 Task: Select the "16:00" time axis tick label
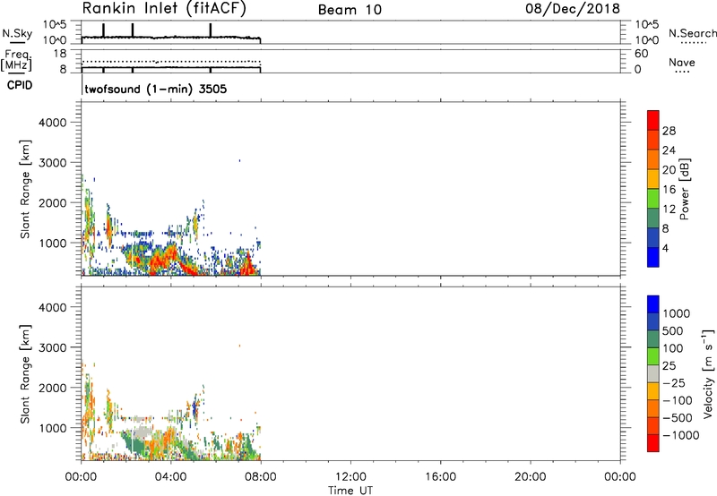point(440,477)
